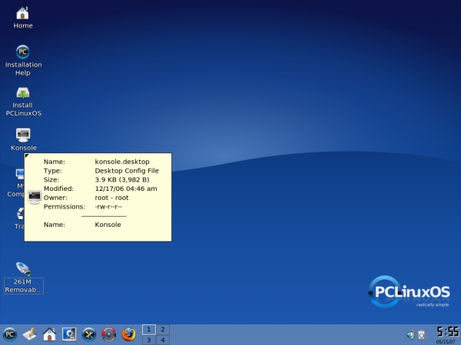Switch to virtual desktop 4
Screen dimensions: 461x345
click(163, 340)
